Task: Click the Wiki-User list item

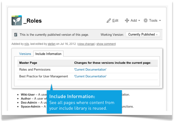Action: click(28, 95)
